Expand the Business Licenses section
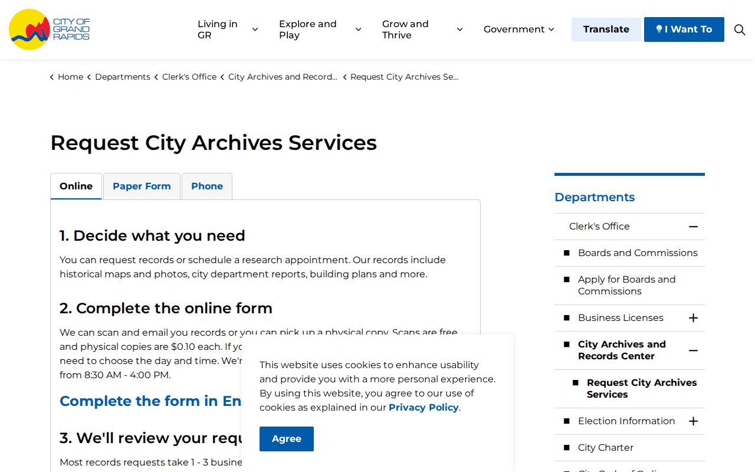Screen dimensions: 755x472 coord(693,318)
